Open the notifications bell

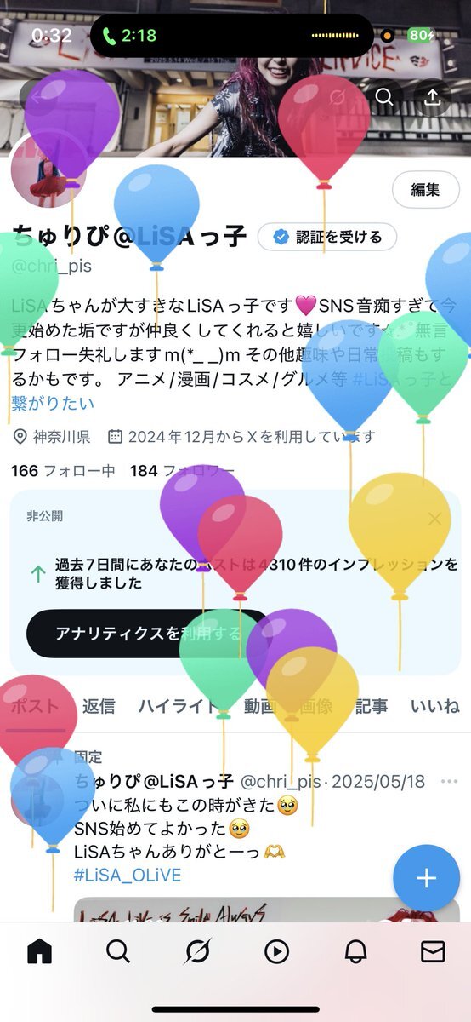(x=355, y=951)
